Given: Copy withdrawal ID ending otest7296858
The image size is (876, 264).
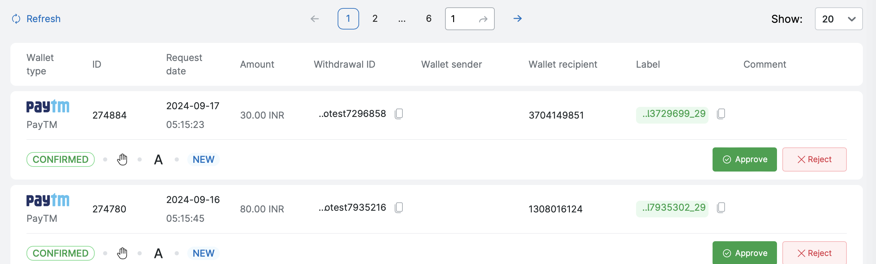Looking at the screenshot, I should point(399,114).
